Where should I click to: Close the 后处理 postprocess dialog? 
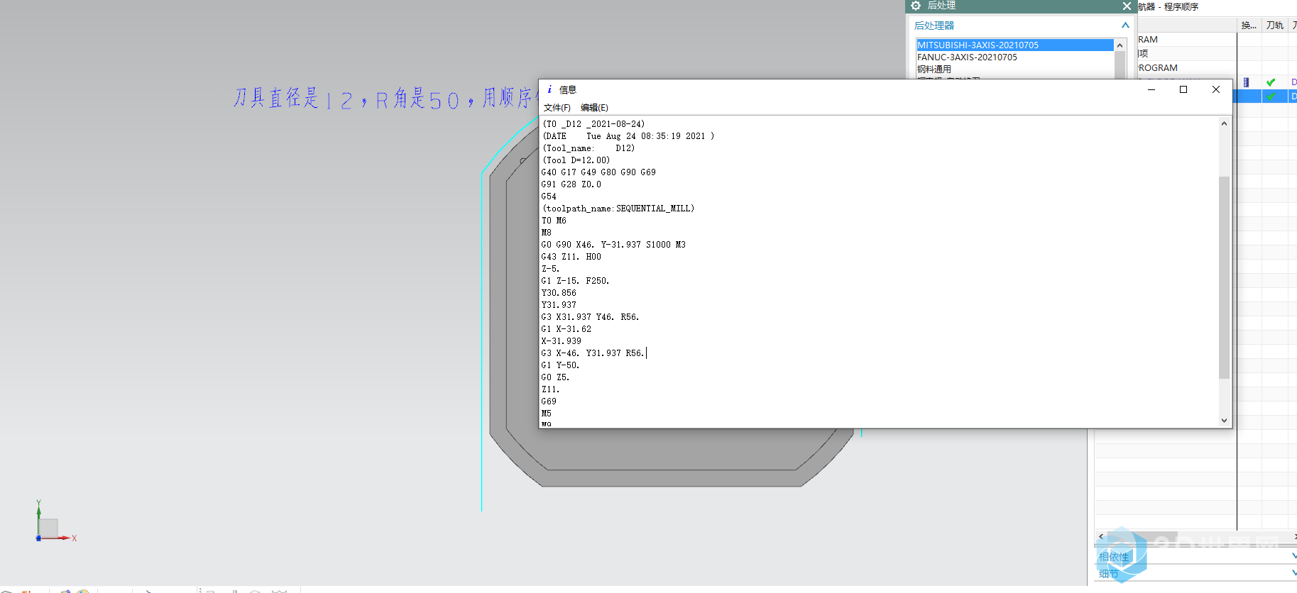(x=1127, y=6)
